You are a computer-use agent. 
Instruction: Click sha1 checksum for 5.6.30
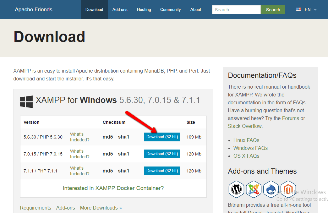(x=123, y=137)
